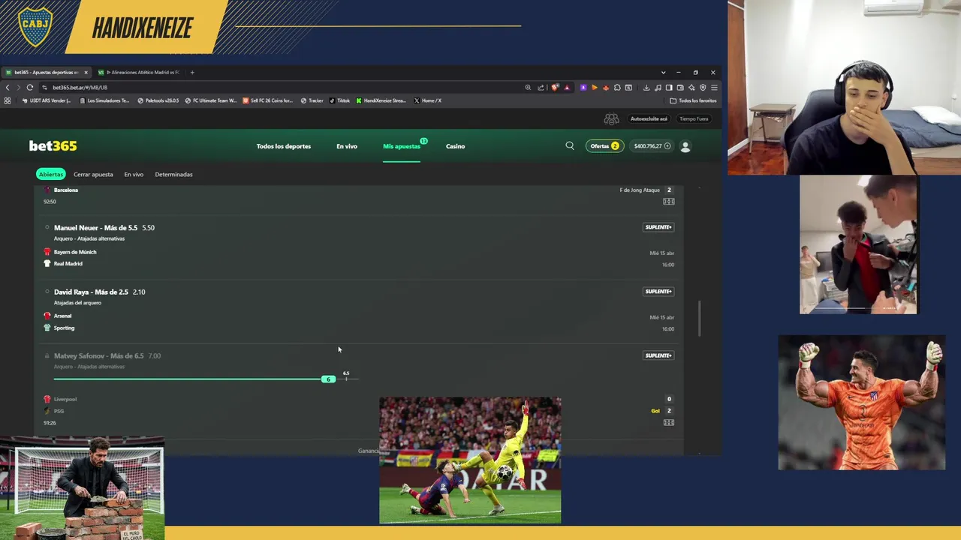Open Los Simuladores bookmark
Screen dimensions: 961x540
click(x=104, y=100)
